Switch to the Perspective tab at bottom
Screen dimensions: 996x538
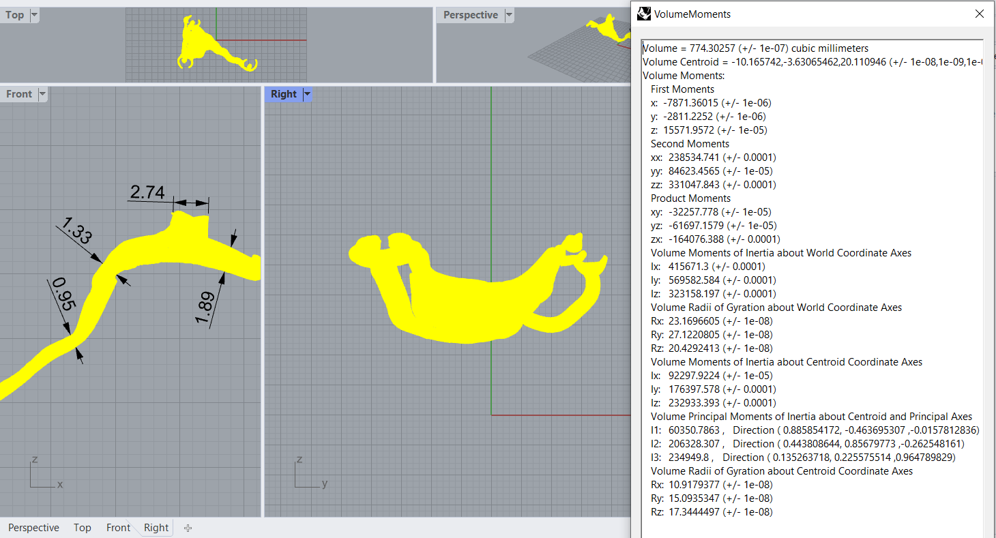click(x=33, y=528)
